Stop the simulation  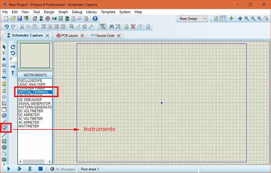[x=40, y=169]
